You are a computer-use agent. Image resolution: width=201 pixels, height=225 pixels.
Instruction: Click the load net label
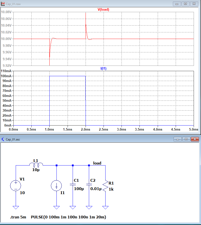pos(97,163)
